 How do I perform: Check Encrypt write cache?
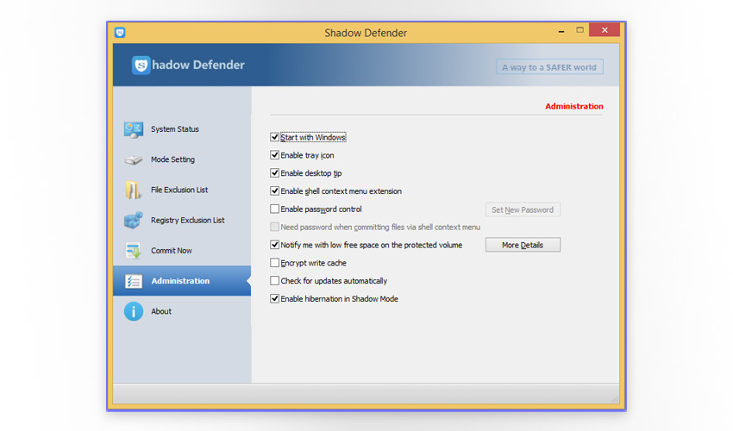click(x=274, y=263)
